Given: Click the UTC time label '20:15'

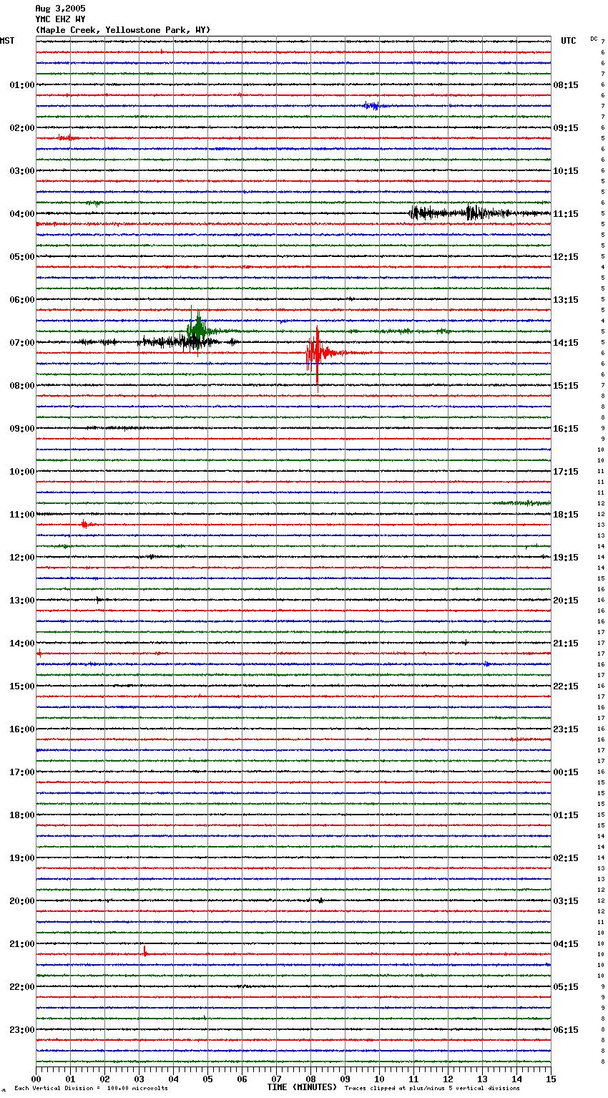Looking at the screenshot, I should 566,601.
